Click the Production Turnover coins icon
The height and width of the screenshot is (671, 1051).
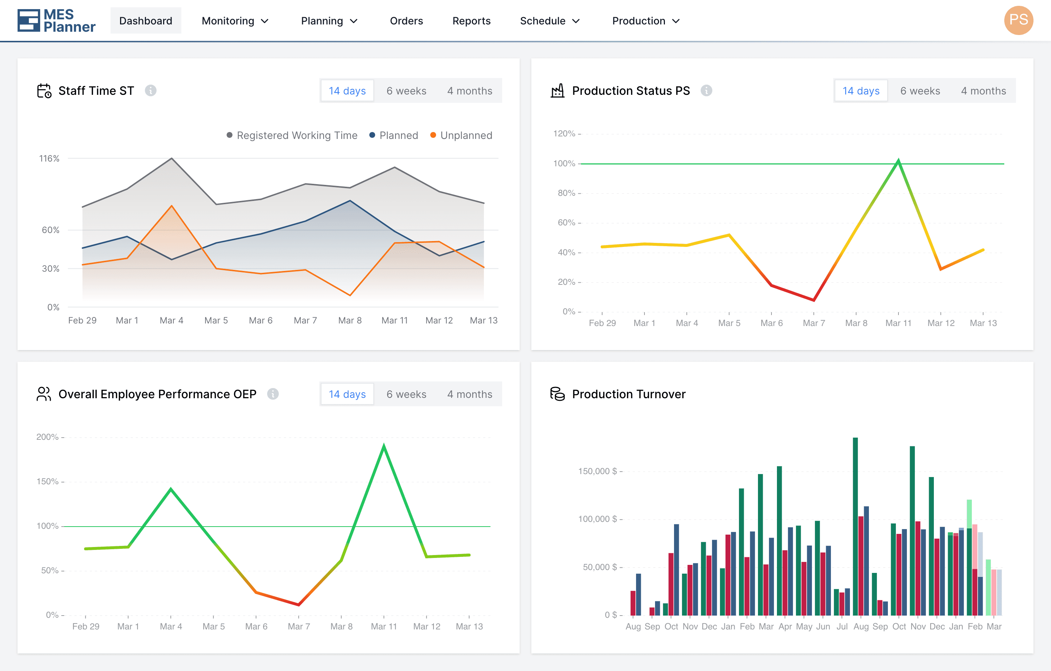tap(557, 394)
